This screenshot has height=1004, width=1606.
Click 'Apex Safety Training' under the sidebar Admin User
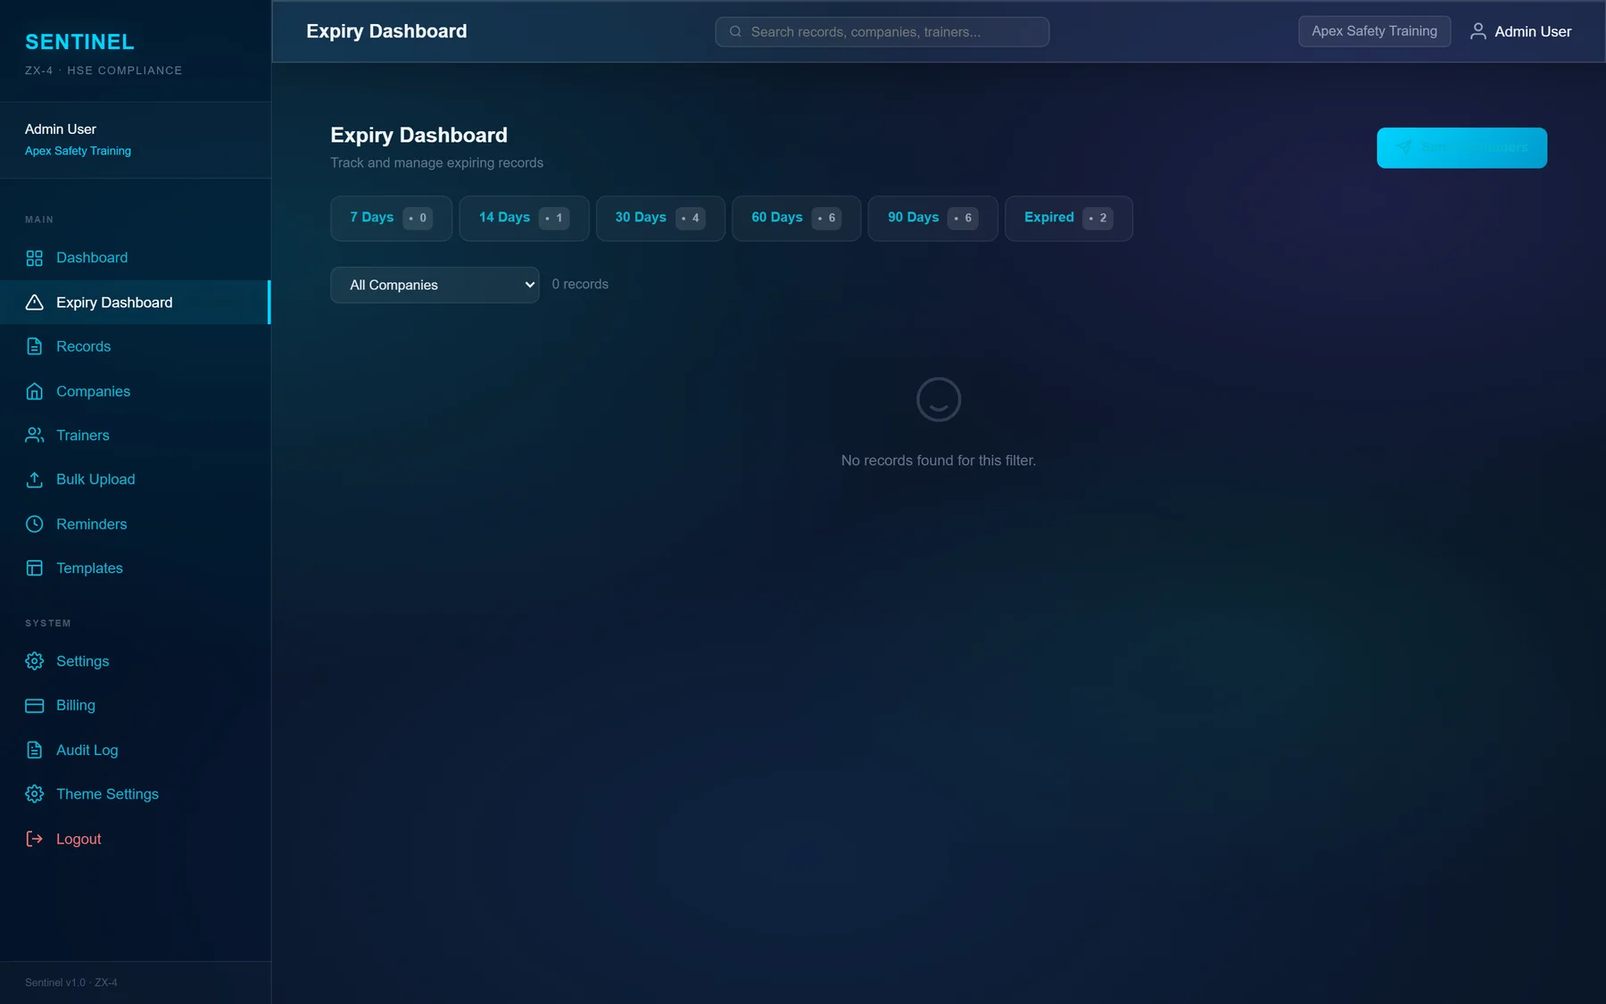click(x=78, y=151)
